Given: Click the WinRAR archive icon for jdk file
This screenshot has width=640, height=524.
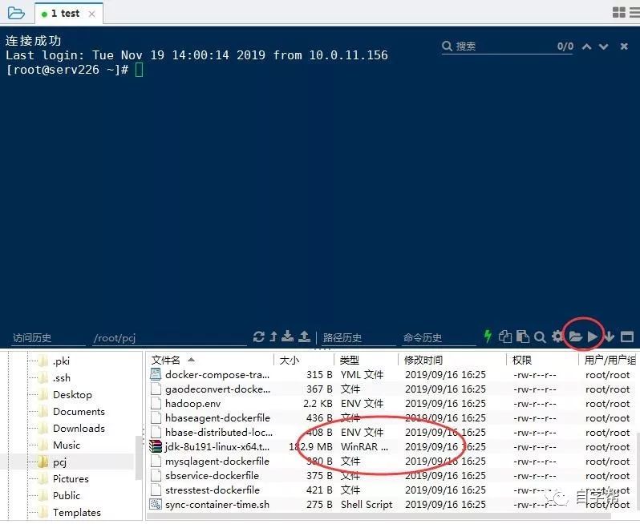Looking at the screenshot, I should 156,446.
